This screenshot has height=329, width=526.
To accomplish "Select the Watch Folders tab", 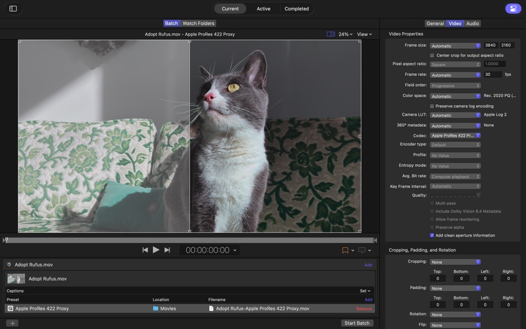I will tap(198, 23).
